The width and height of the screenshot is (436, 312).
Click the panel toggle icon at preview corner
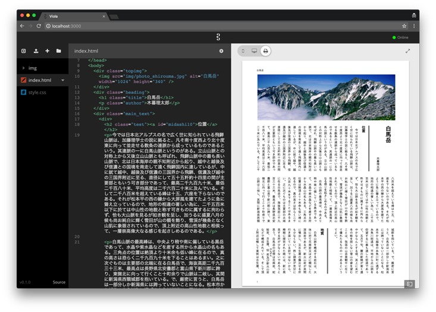coord(410,284)
